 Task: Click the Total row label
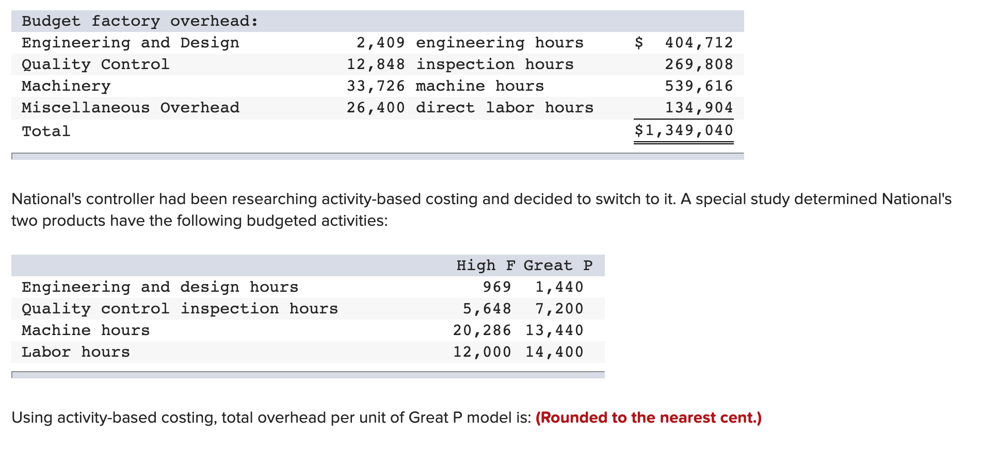point(45,130)
